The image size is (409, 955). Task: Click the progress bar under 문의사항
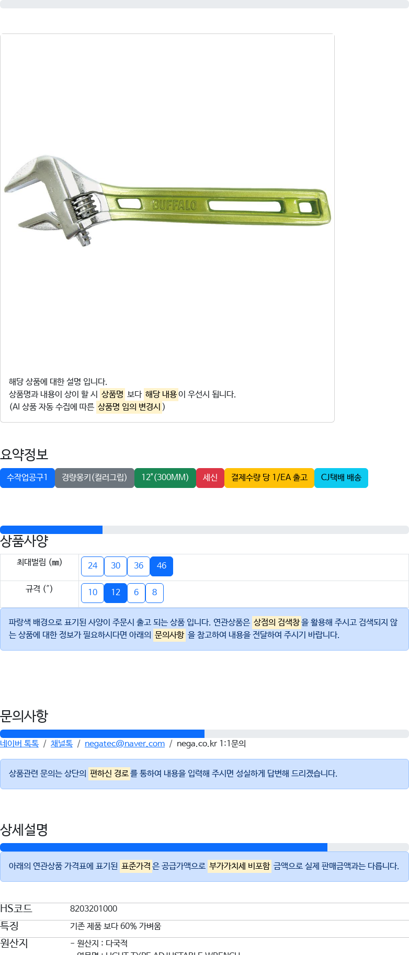pos(204,734)
